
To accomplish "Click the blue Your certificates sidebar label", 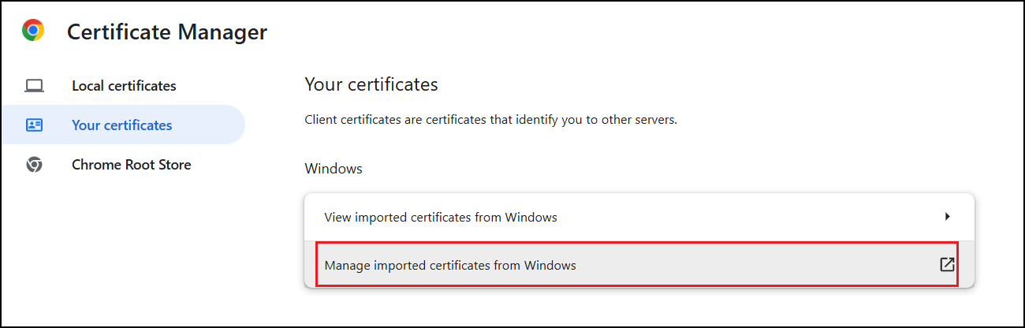I will tap(121, 125).
